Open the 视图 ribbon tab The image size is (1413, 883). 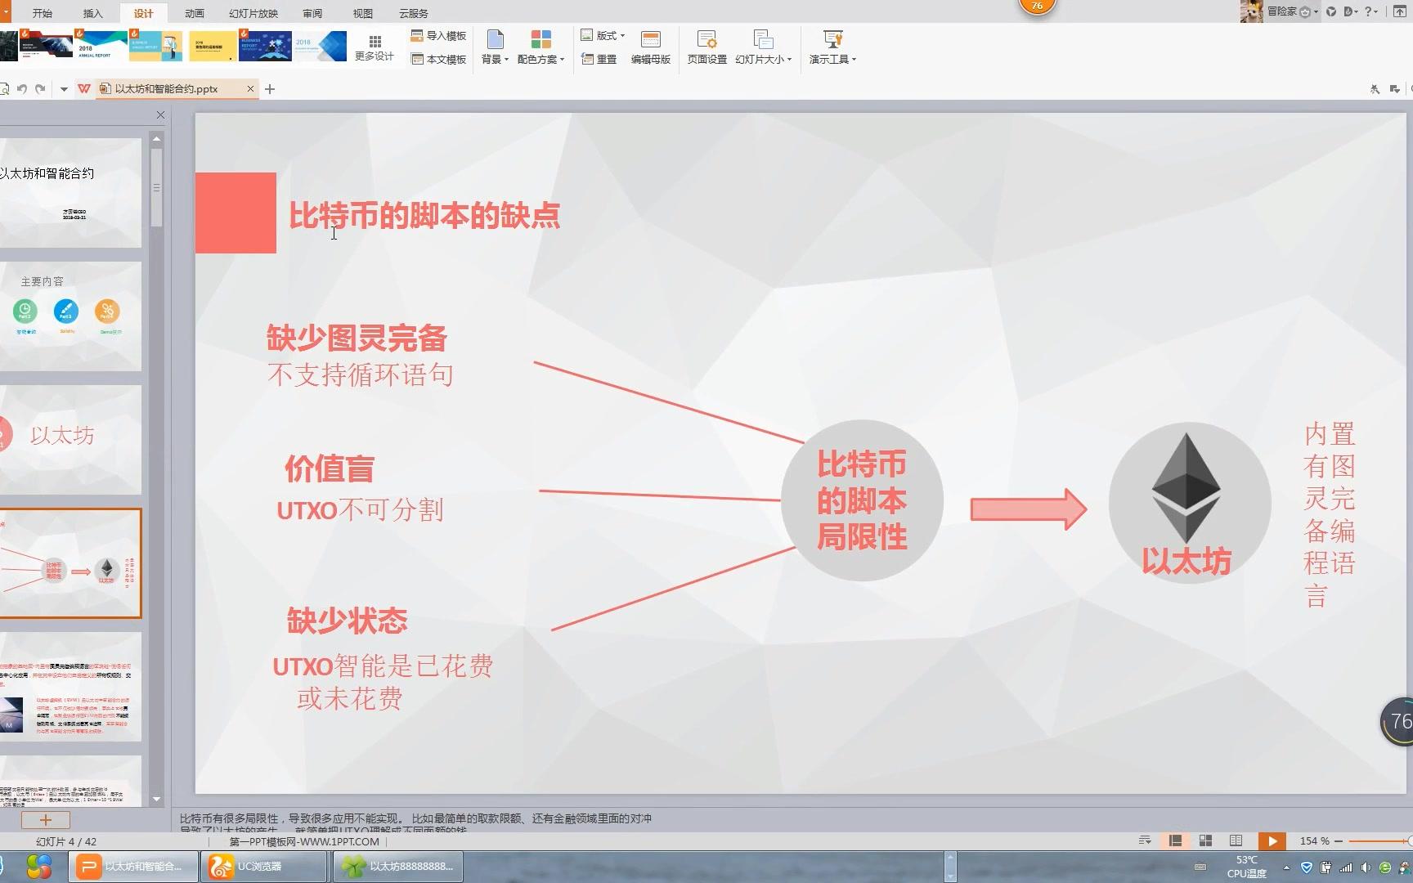tap(363, 13)
